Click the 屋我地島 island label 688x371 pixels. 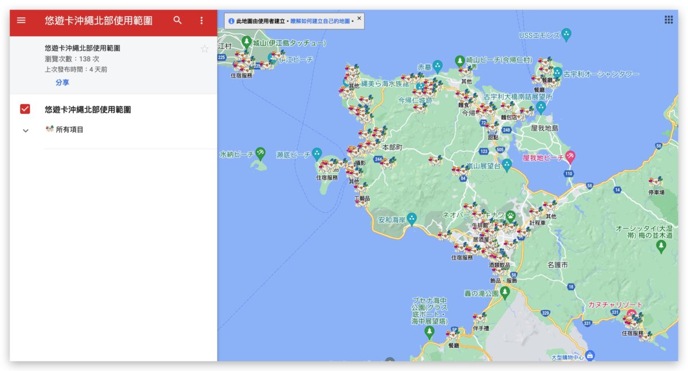click(x=545, y=128)
